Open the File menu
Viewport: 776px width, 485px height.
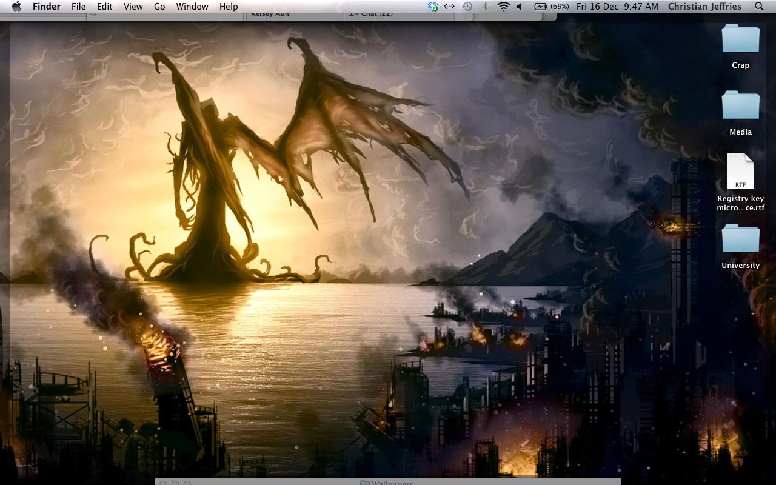pos(78,7)
